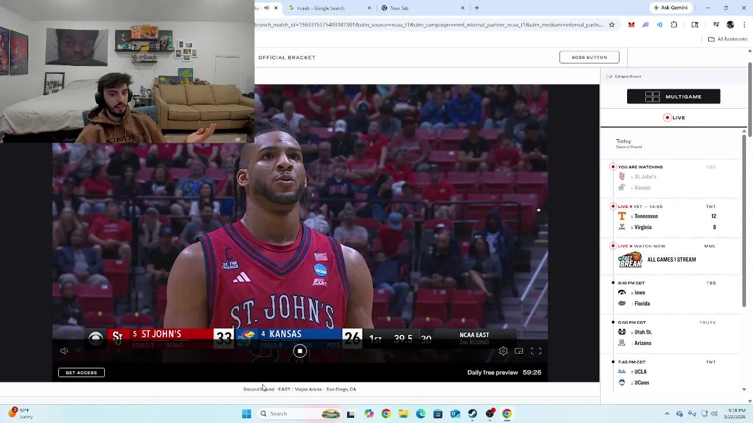Click the address bar URL field
753x423 pixels.
click(429, 25)
